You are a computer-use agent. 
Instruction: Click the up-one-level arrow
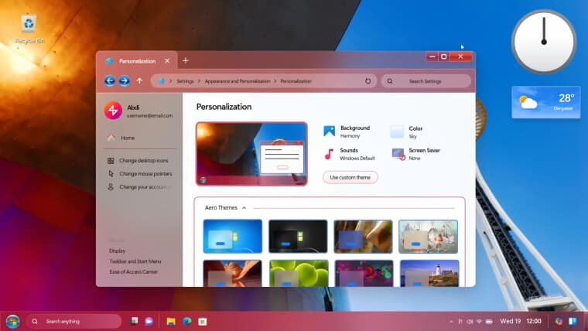(139, 80)
